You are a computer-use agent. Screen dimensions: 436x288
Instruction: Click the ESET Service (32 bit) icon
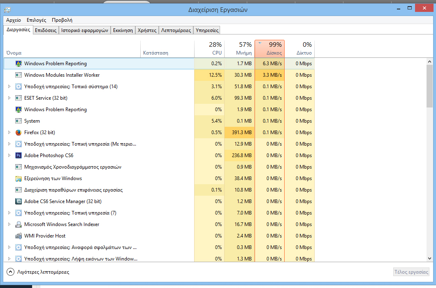pos(19,98)
